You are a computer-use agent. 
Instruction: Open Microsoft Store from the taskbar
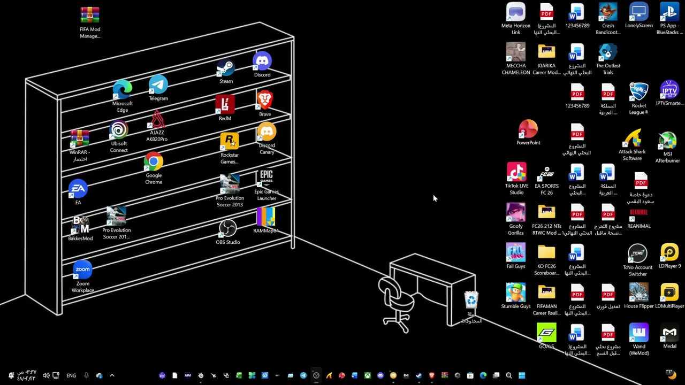tap(470, 375)
